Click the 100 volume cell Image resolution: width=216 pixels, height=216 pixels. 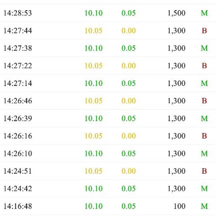point(179,207)
